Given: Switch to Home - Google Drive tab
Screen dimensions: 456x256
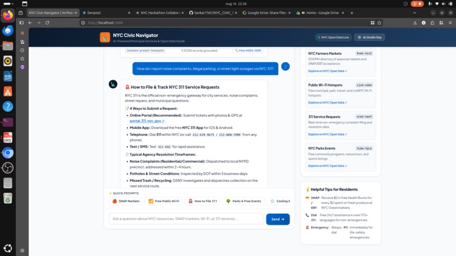Looking at the screenshot, I should point(319,13).
